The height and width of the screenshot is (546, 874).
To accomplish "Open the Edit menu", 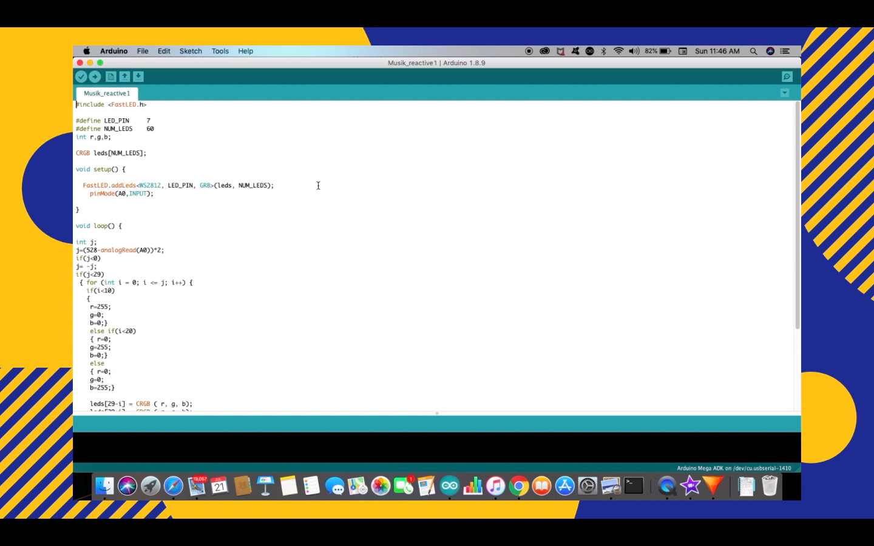I will tap(164, 51).
